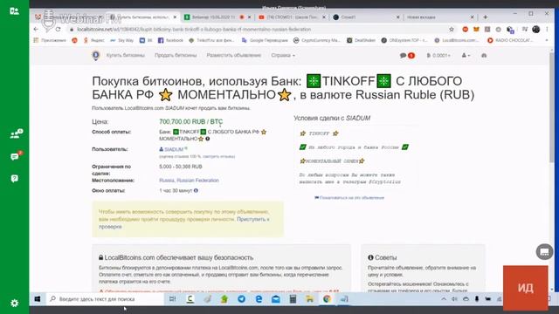This screenshot has width=559, height=314.
Task: Click the browser address bar URL
Action: point(194,29)
